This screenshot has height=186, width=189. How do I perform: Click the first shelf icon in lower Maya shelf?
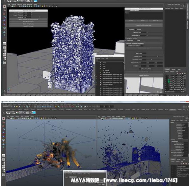7,113
